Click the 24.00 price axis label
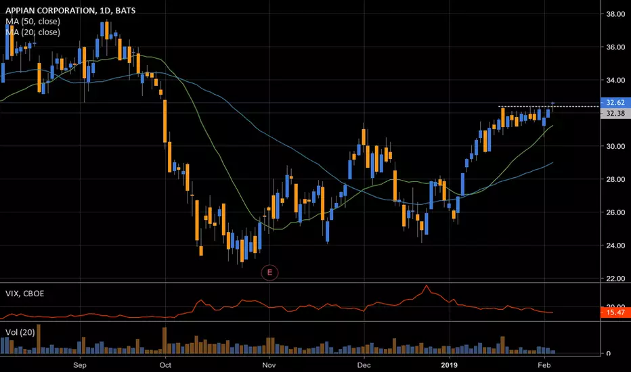This screenshot has width=631, height=372. (615, 246)
